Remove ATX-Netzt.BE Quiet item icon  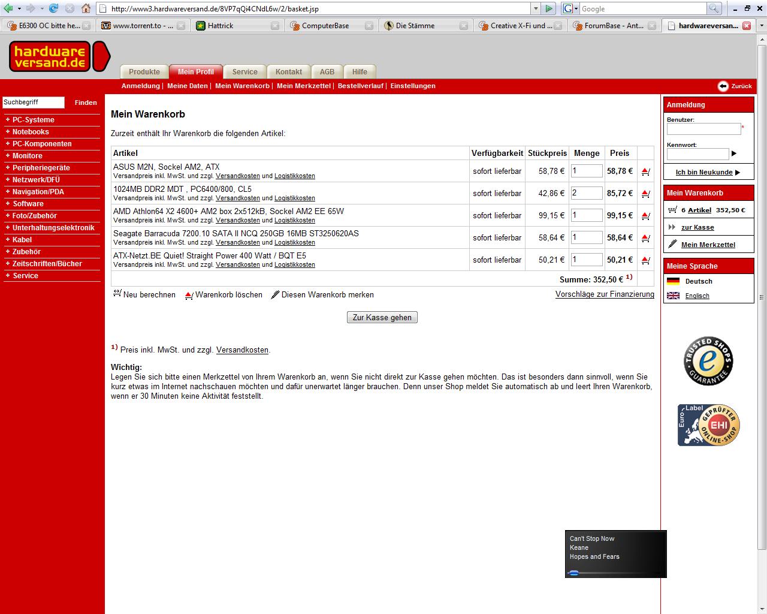pyautogui.click(x=645, y=260)
